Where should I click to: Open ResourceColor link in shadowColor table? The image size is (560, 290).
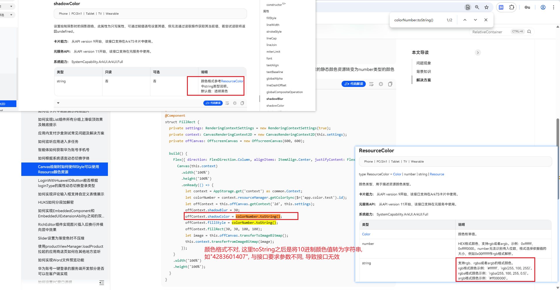[x=232, y=81]
